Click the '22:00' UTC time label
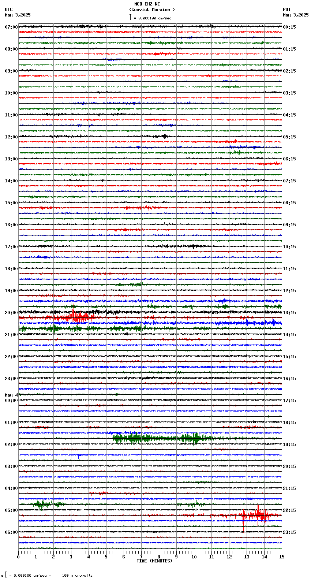Viewport: 311px width, 580px height. (11, 357)
